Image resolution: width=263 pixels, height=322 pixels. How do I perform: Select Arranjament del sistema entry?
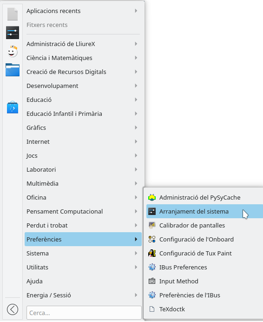click(x=204, y=211)
